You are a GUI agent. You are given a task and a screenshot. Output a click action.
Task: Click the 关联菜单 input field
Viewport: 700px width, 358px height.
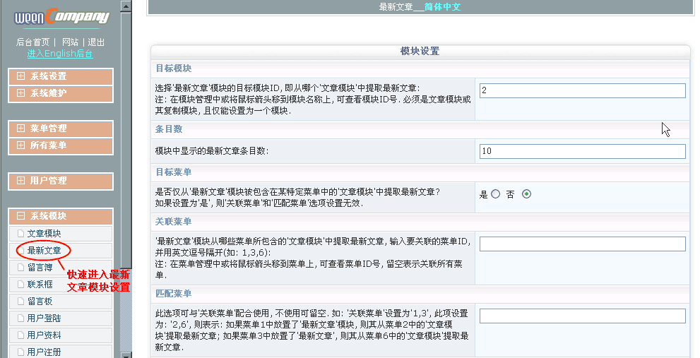click(x=583, y=244)
